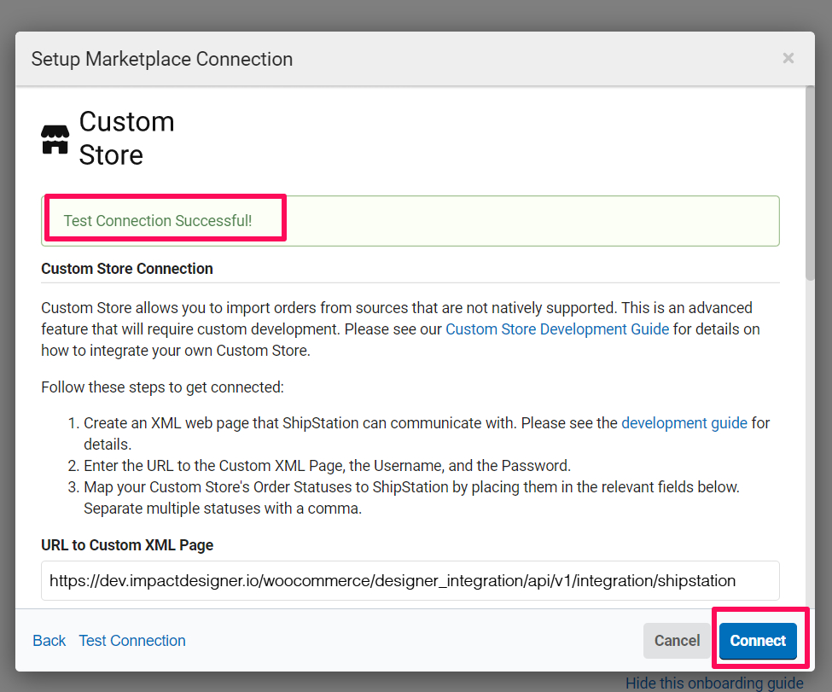Image resolution: width=832 pixels, height=692 pixels.
Task: Run Test Connection from the footer
Action: tap(132, 641)
